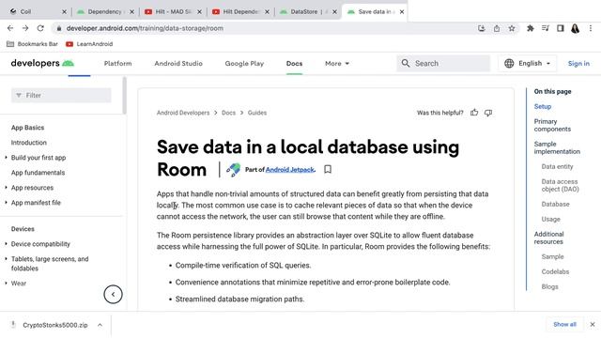
Task: Click the Sign in link
Action: [578, 64]
